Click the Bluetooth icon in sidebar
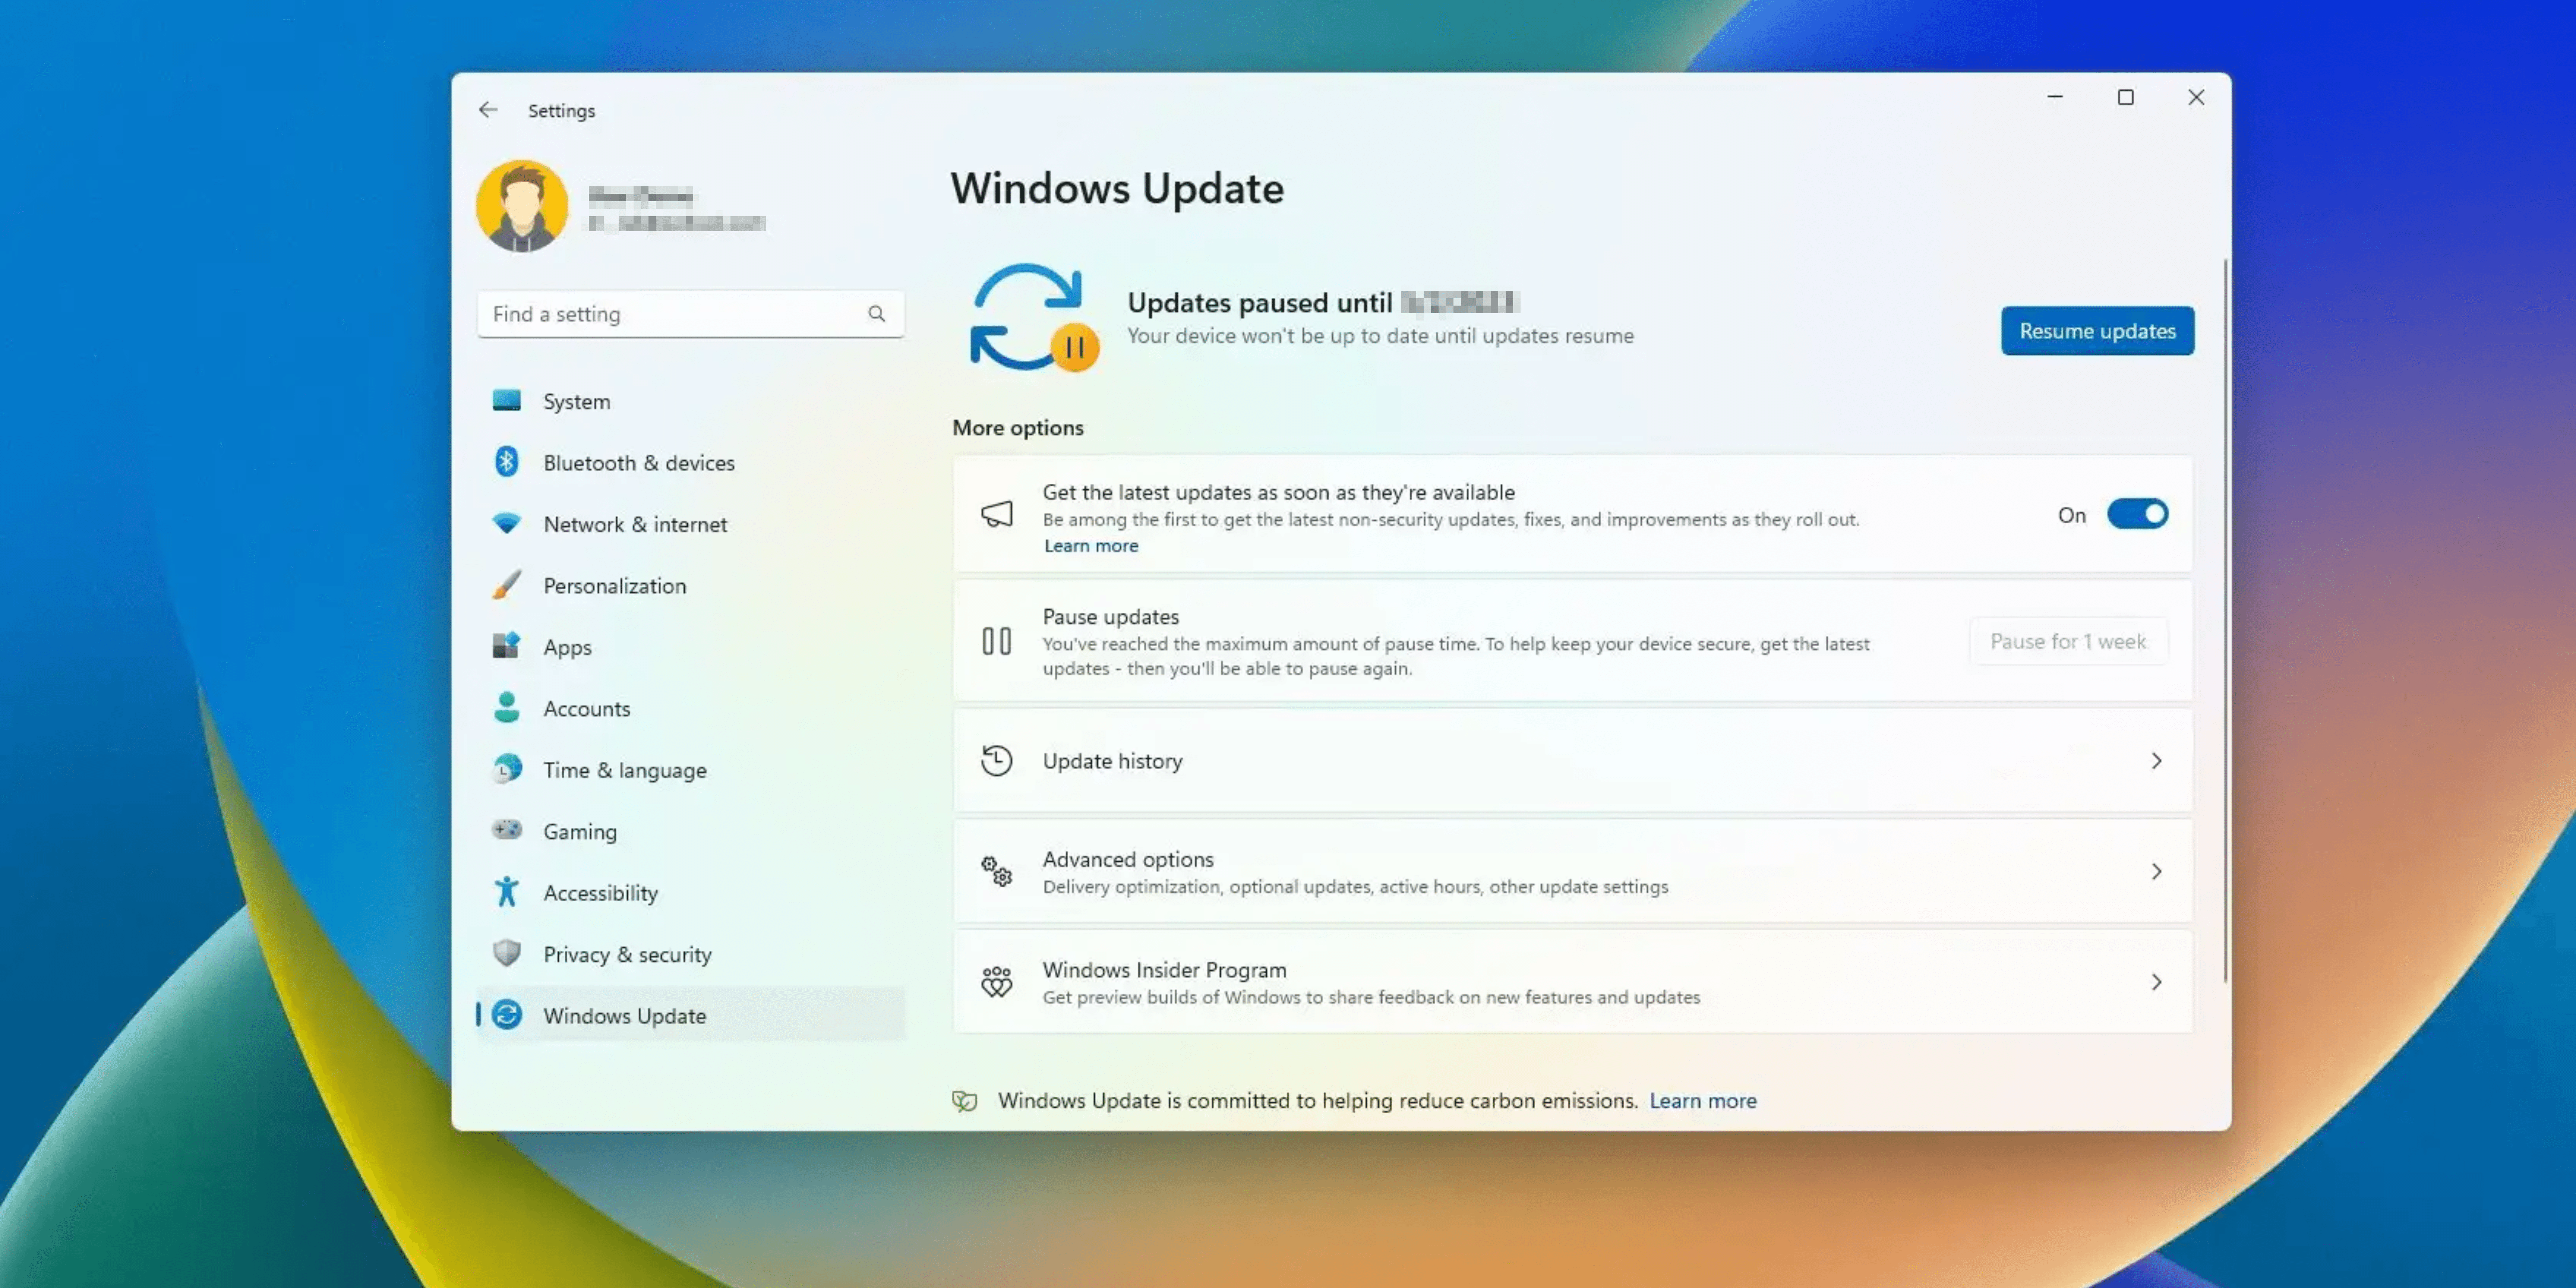Screen dimensions: 2576x1288 tap(507, 462)
